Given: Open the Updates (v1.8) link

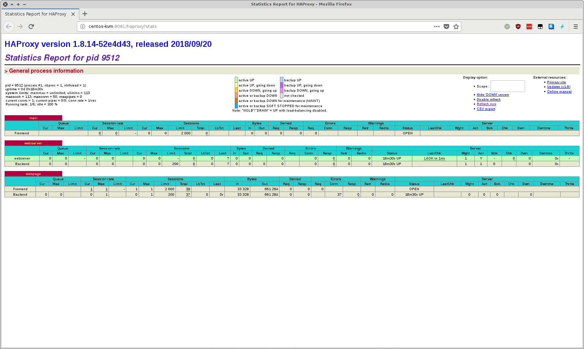Looking at the screenshot, I should pos(558,87).
